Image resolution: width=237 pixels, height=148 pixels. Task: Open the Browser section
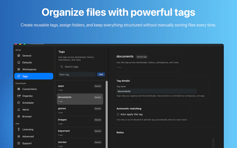coord(34,116)
